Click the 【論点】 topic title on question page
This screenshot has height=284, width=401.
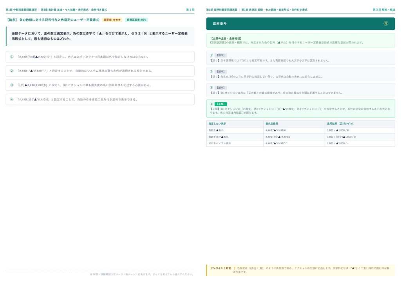pyautogui.click(x=53, y=20)
